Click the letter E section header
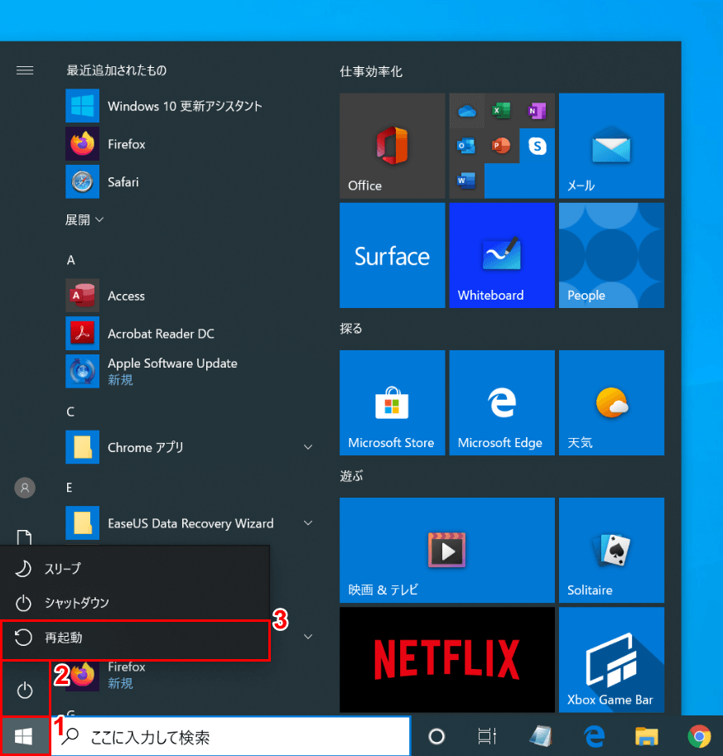 pyautogui.click(x=70, y=488)
